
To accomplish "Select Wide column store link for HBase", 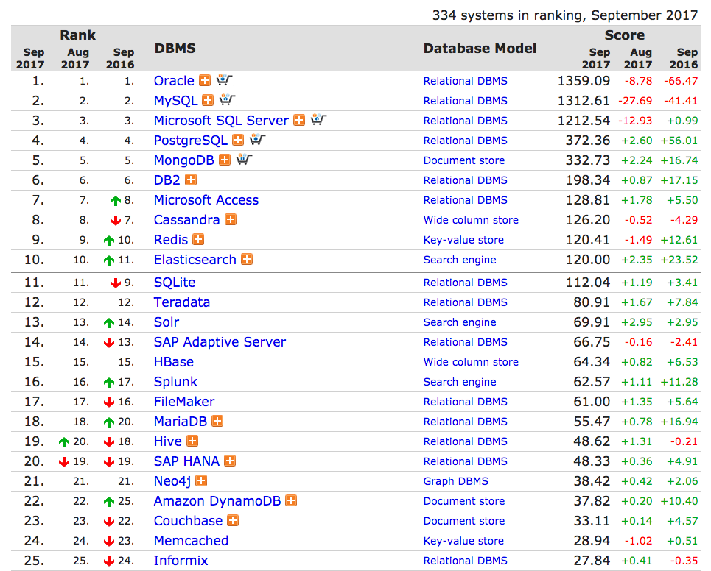I will 471,362.
